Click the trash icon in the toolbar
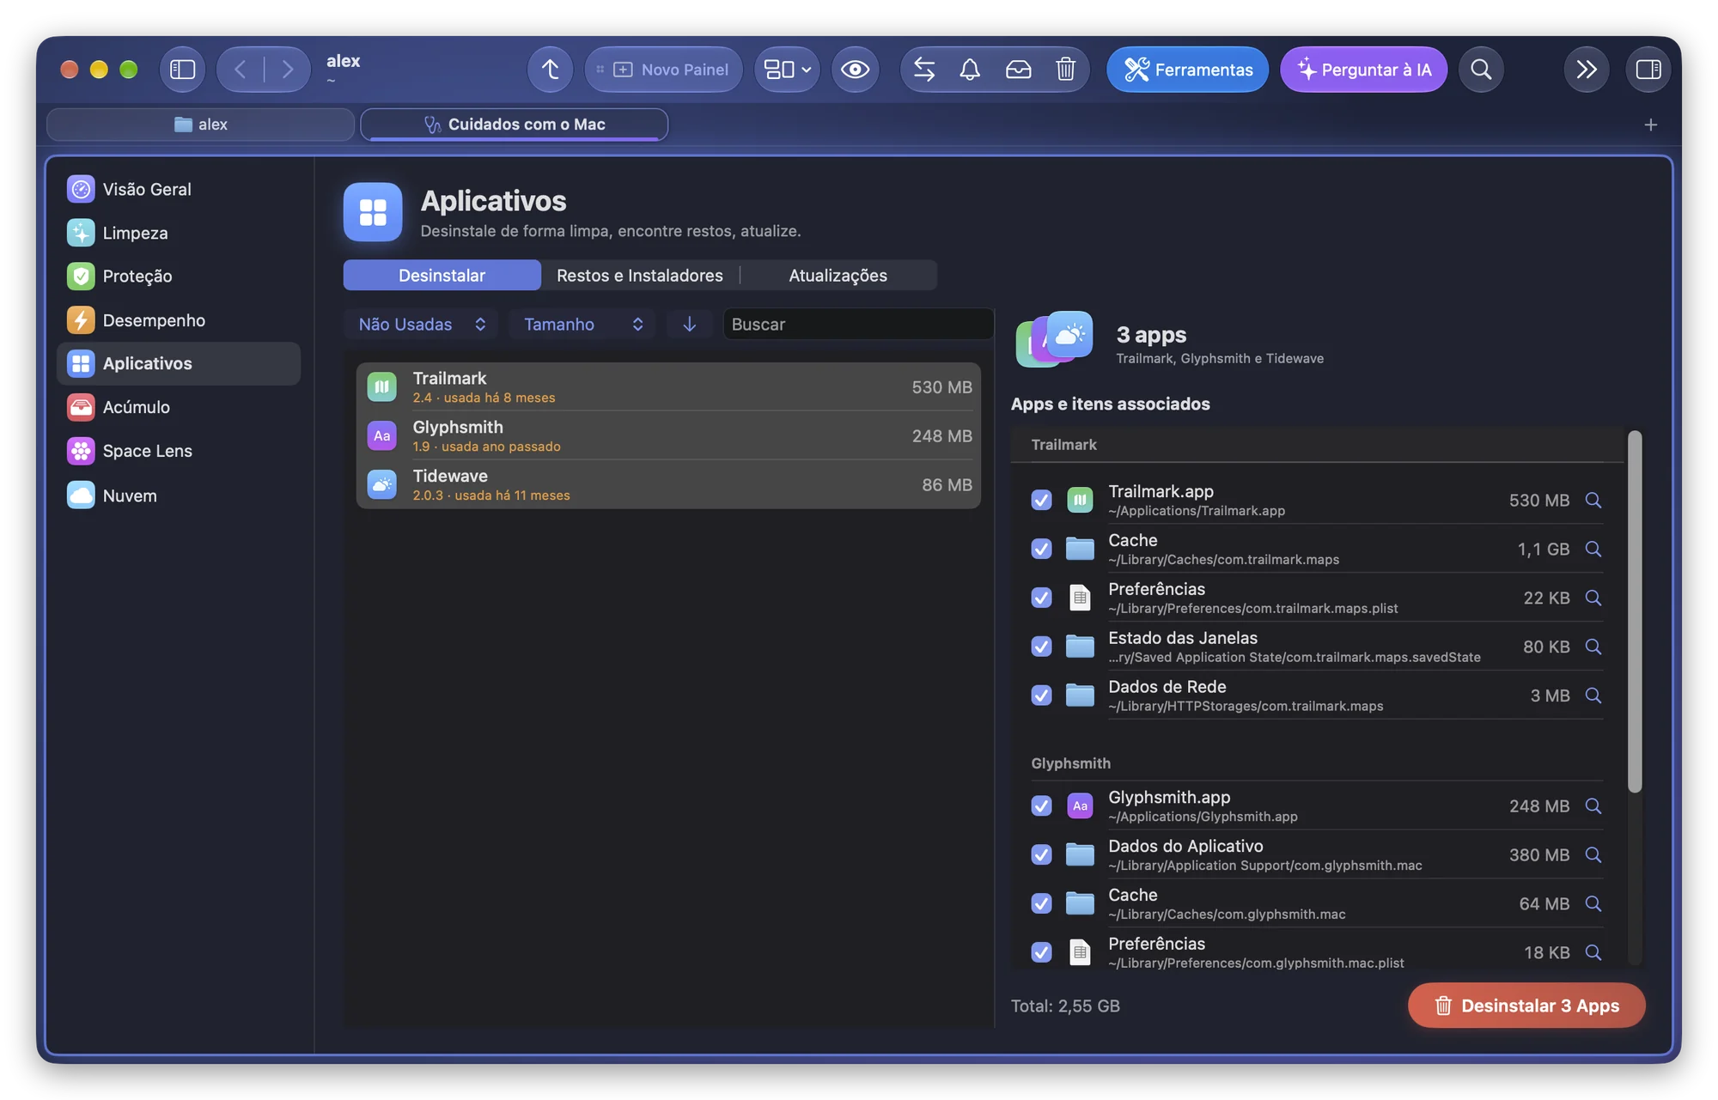The image size is (1718, 1100). 1065,70
